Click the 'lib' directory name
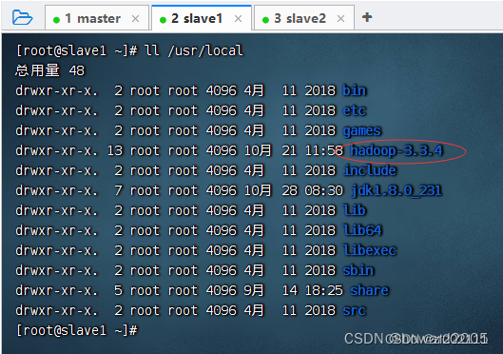The image size is (503, 354). 354,210
